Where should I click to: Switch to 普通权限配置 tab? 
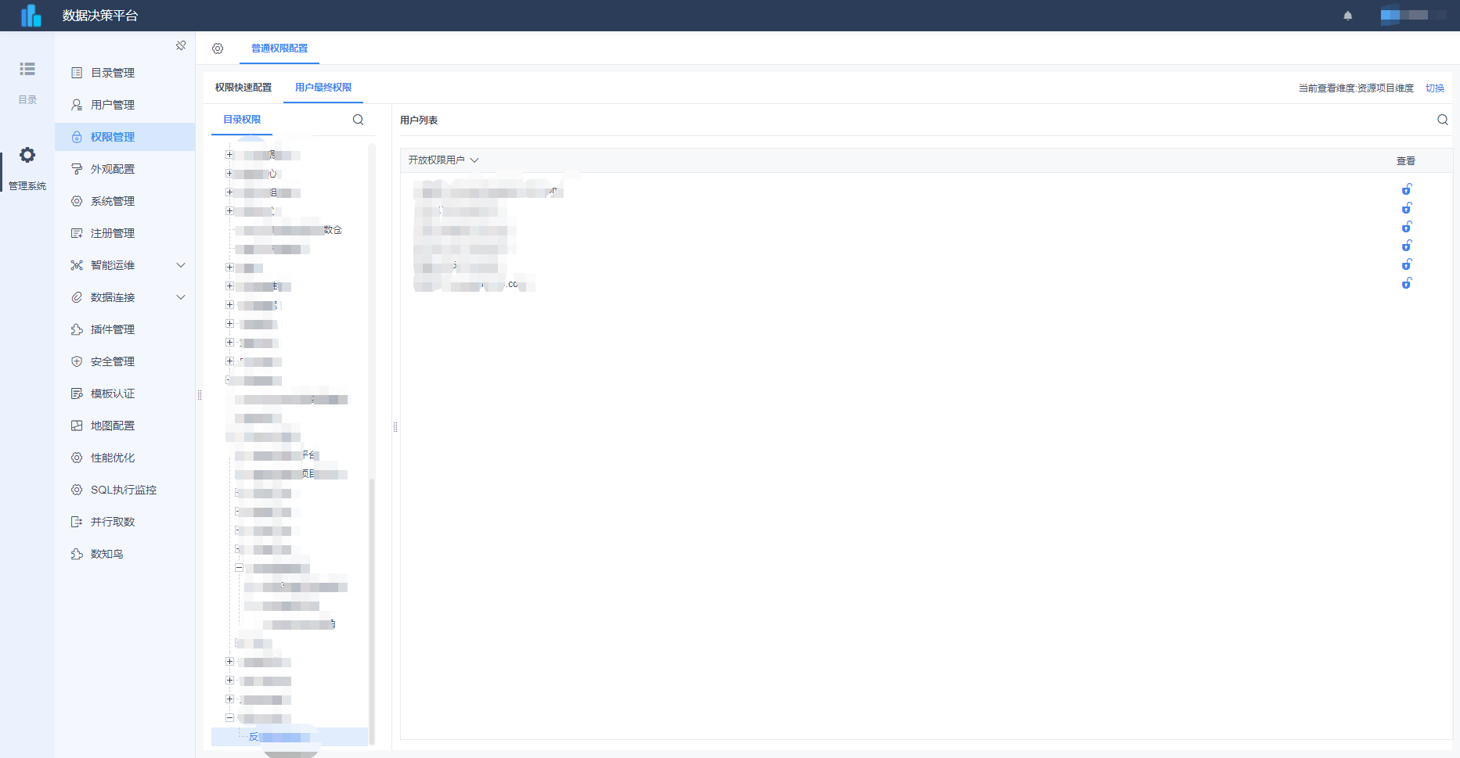[x=279, y=48]
